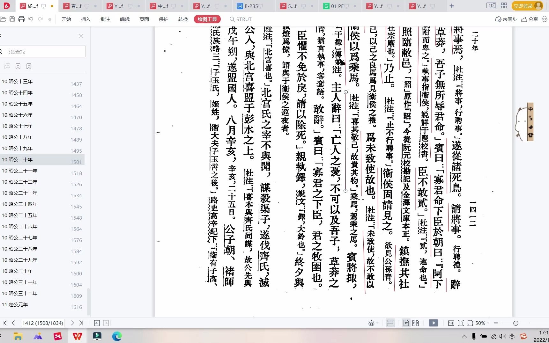Open the 页面 menu tab
The image size is (549, 343).
144,19
